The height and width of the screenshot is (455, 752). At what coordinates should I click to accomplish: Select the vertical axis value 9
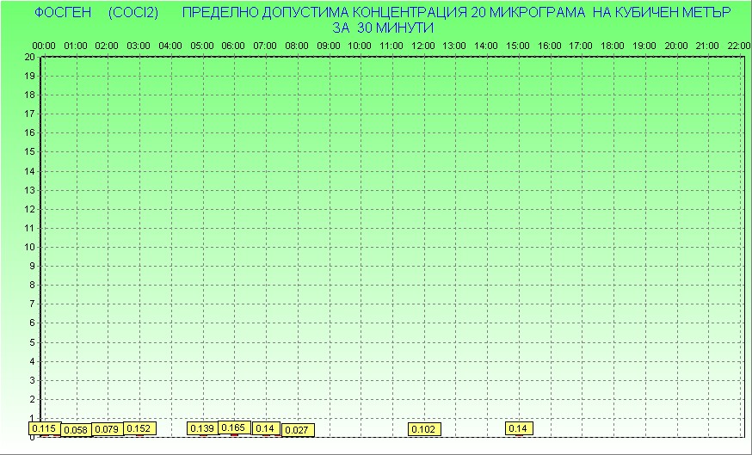pos(32,266)
